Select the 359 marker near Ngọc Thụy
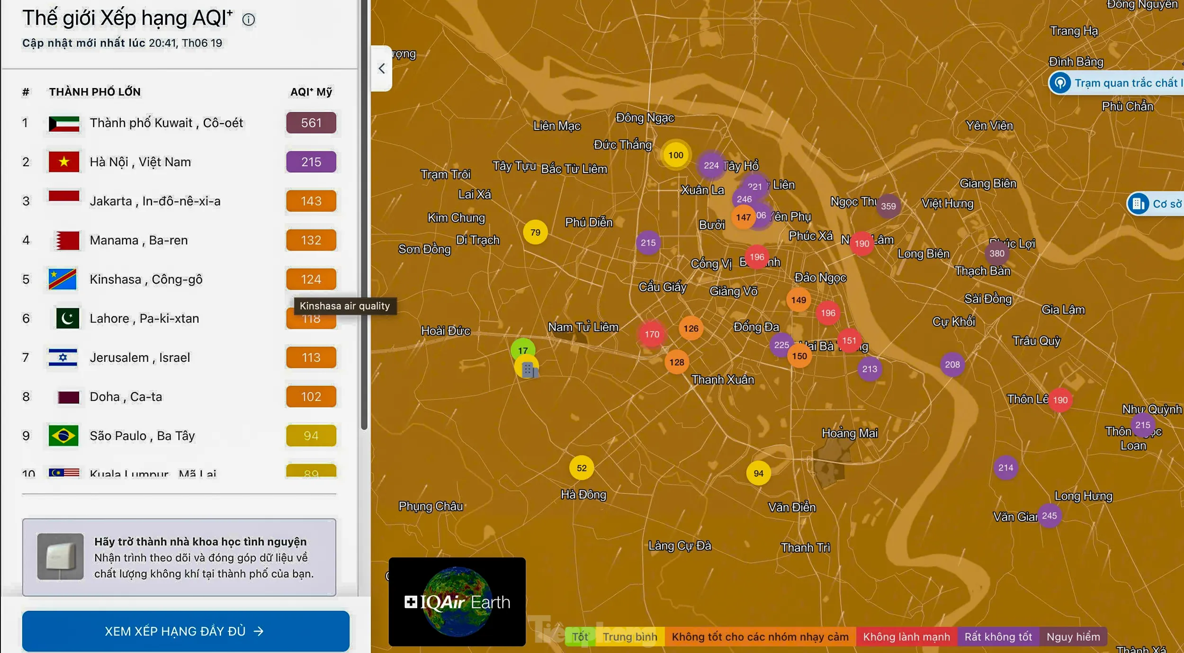 pos(888,206)
